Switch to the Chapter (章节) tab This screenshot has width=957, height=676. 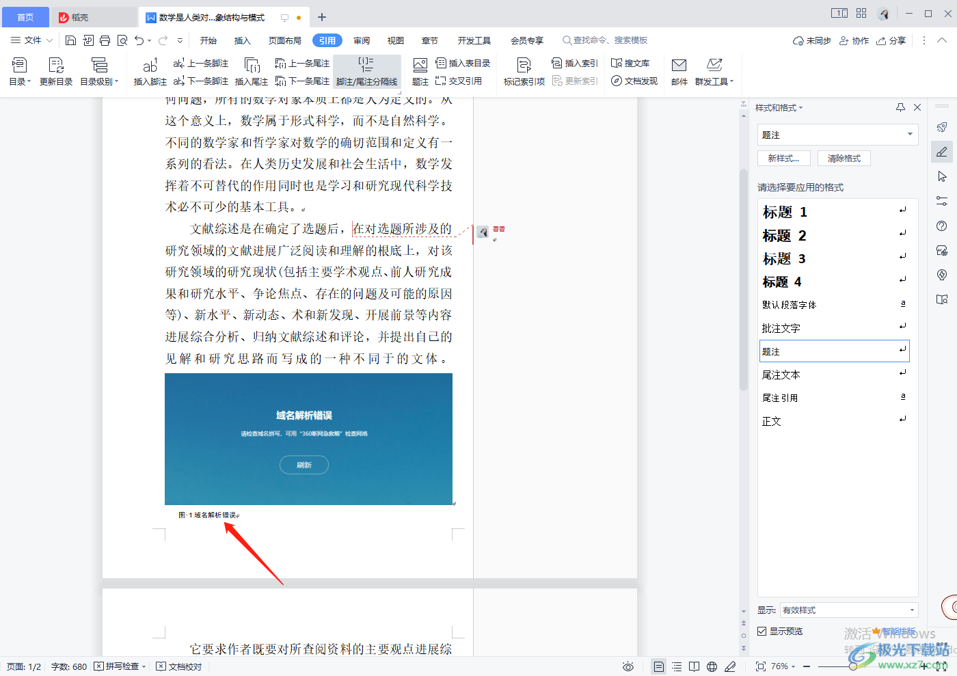(x=430, y=40)
